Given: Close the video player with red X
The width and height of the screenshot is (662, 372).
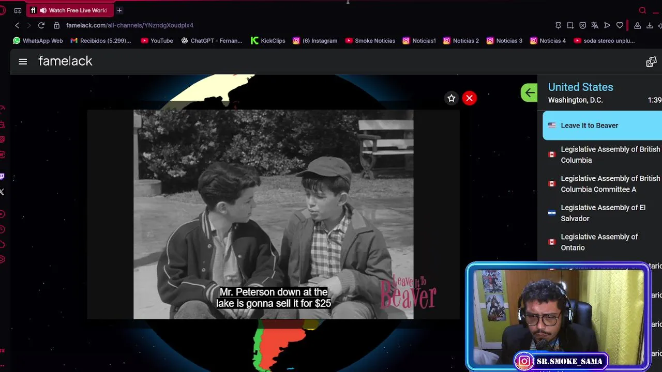Looking at the screenshot, I should pyautogui.click(x=469, y=98).
